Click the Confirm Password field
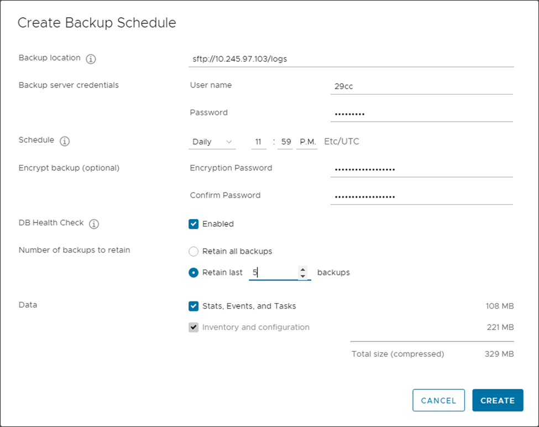Screen dimensions: 539x427 point(422,197)
